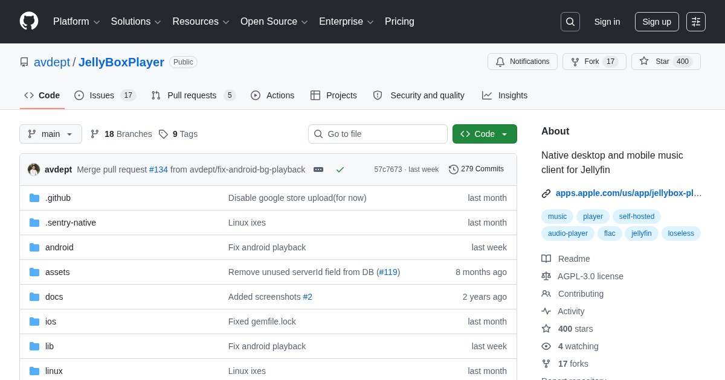Click the search magnifier button
Viewport: 725px width, 380px height.
(x=570, y=22)
